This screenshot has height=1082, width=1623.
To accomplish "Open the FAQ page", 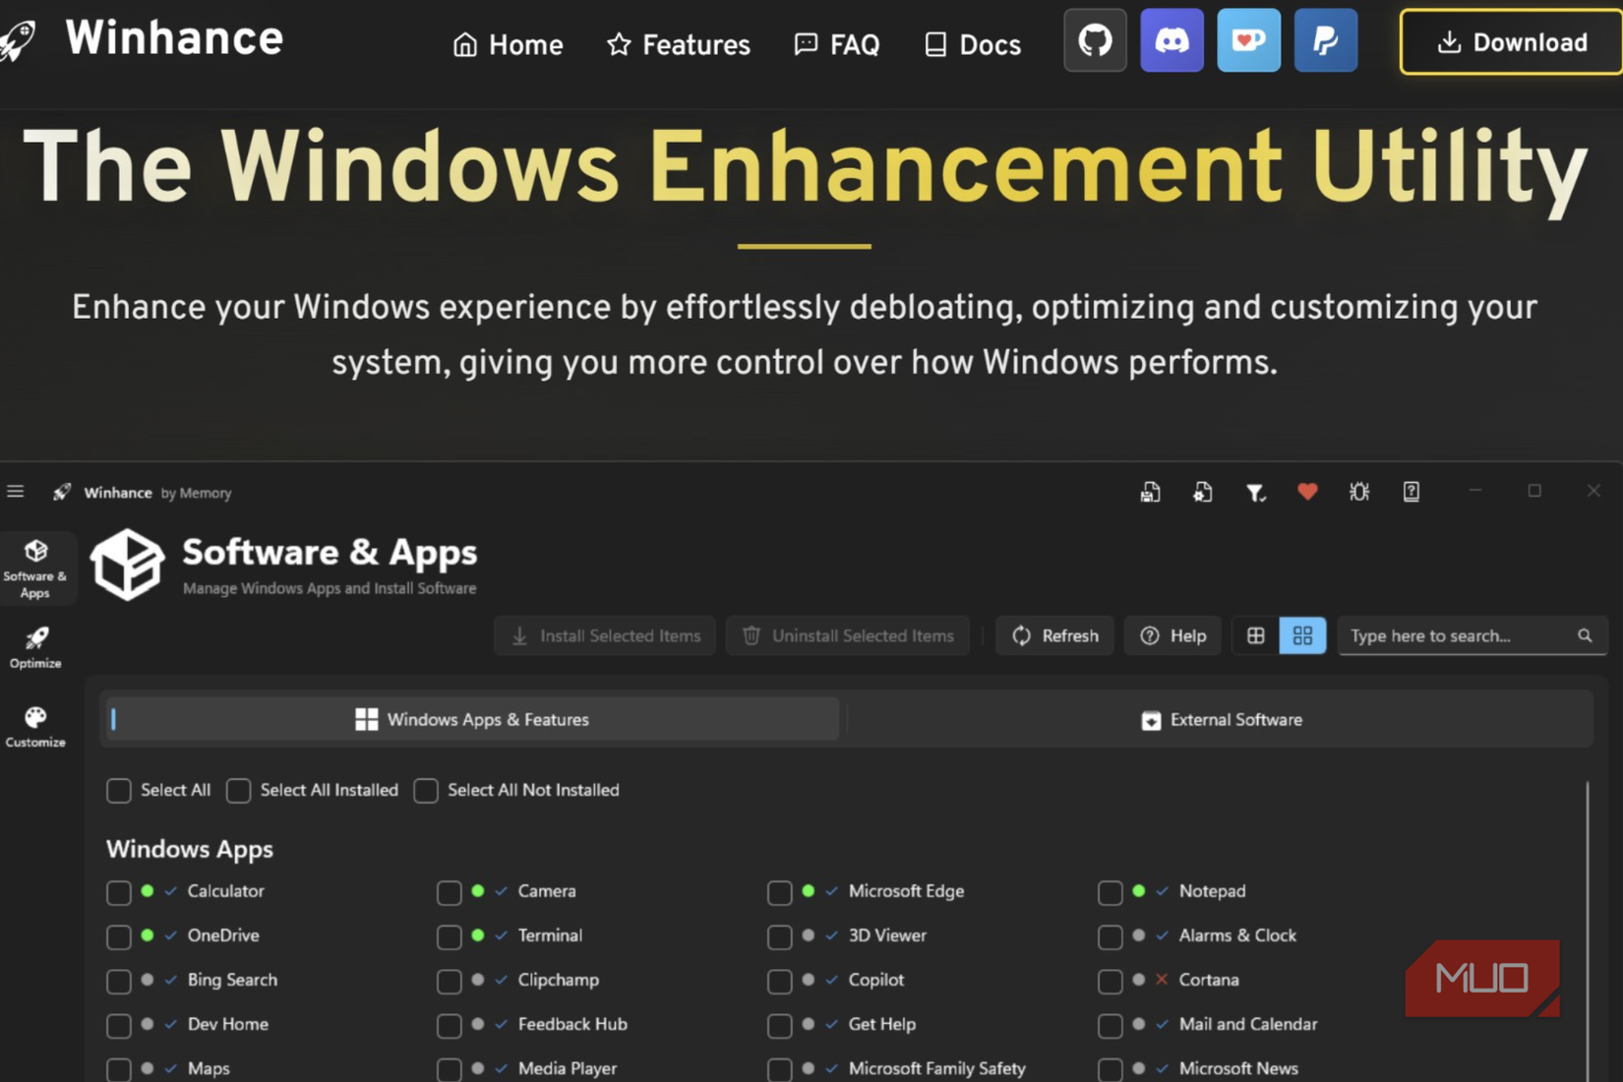I will 837,43.
